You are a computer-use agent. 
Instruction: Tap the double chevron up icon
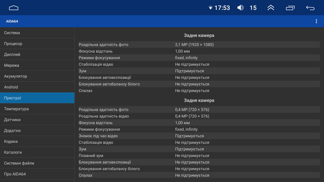click(x=271, y=8)
